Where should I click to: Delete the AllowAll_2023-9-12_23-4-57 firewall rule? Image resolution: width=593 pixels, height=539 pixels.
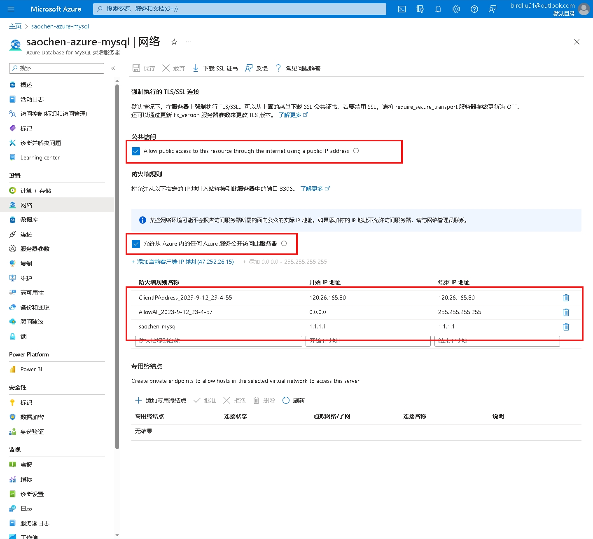pos(566,312)
